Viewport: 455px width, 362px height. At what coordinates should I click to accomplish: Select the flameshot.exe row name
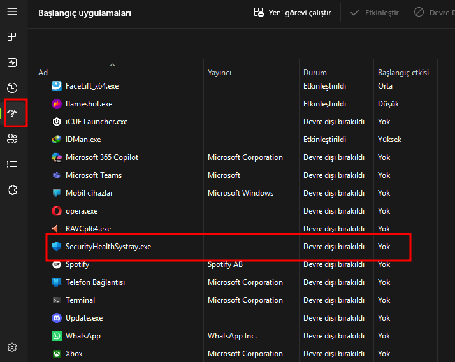(x=89, y=104)
